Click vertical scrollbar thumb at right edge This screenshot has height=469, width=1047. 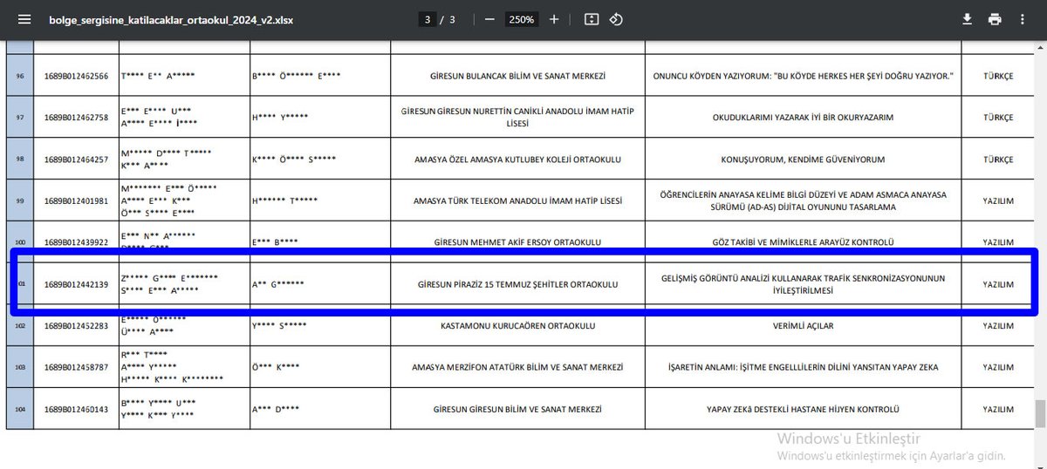coord(1040,413)
